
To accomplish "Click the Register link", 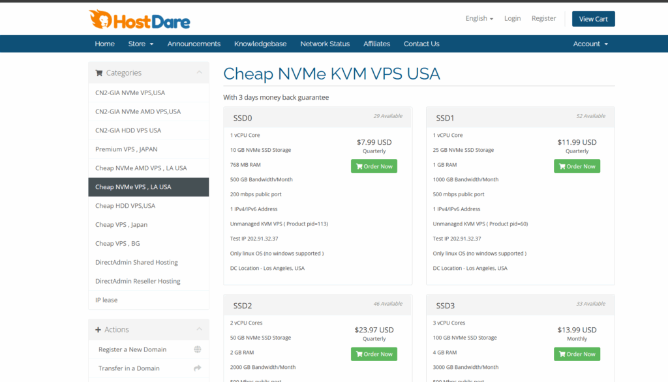I will (x=543, y=18).
